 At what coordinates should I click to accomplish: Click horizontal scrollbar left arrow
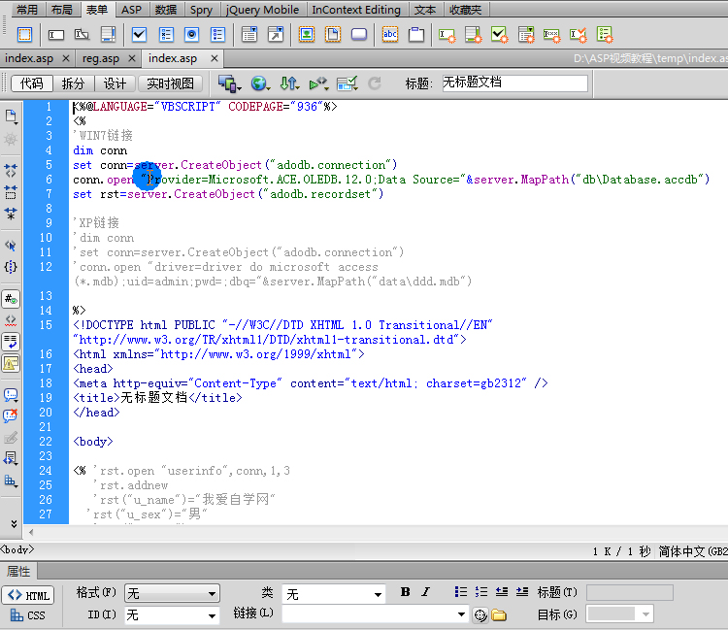(31, 532)
